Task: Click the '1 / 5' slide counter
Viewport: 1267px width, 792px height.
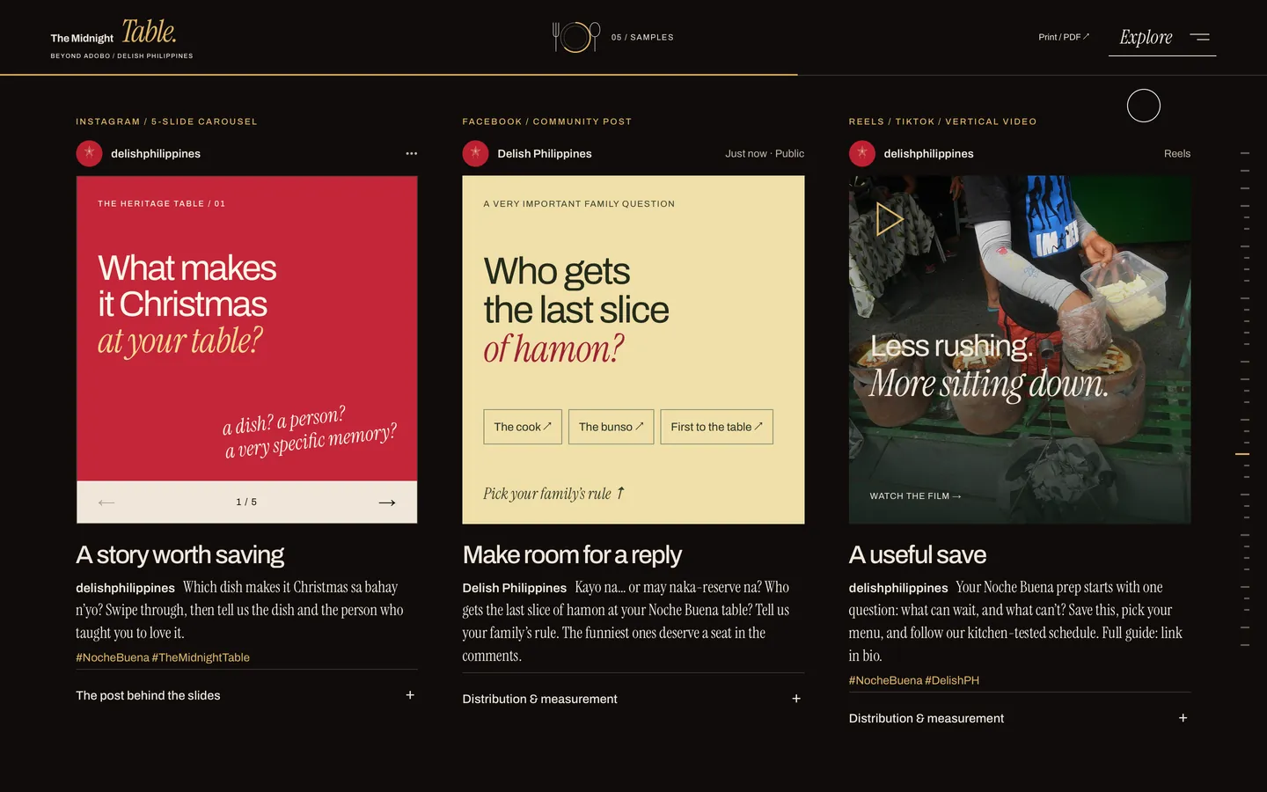Action: pos(246,502)
